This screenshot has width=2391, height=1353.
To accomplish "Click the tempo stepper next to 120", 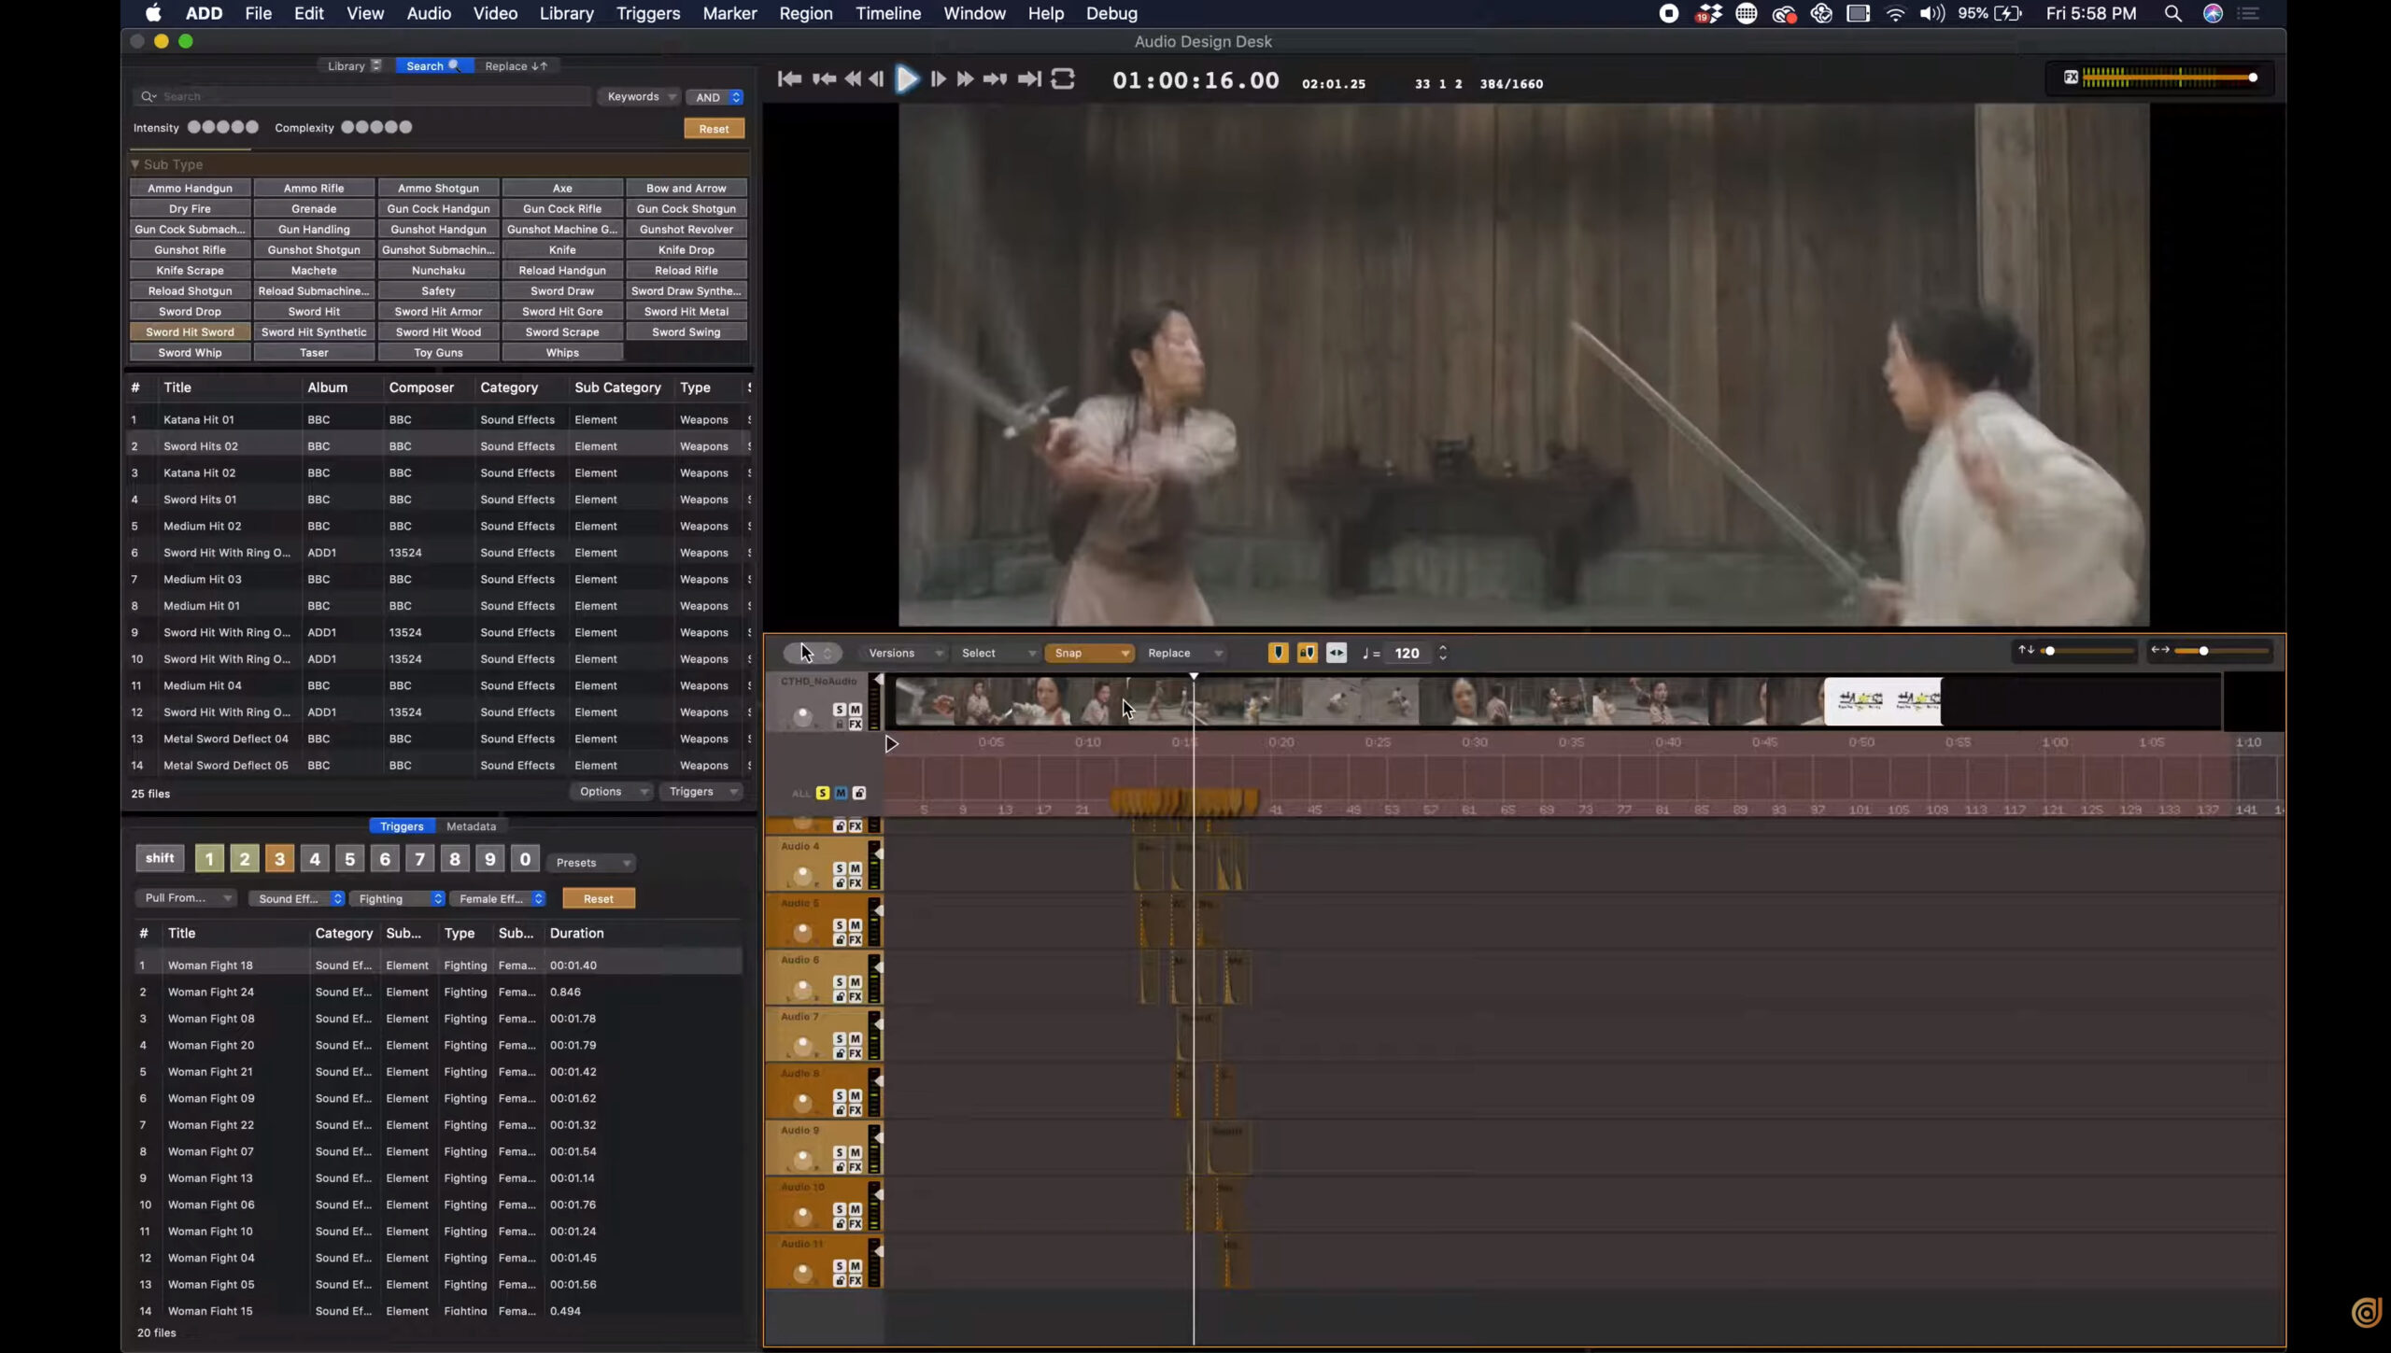I will pos(1443,653).
